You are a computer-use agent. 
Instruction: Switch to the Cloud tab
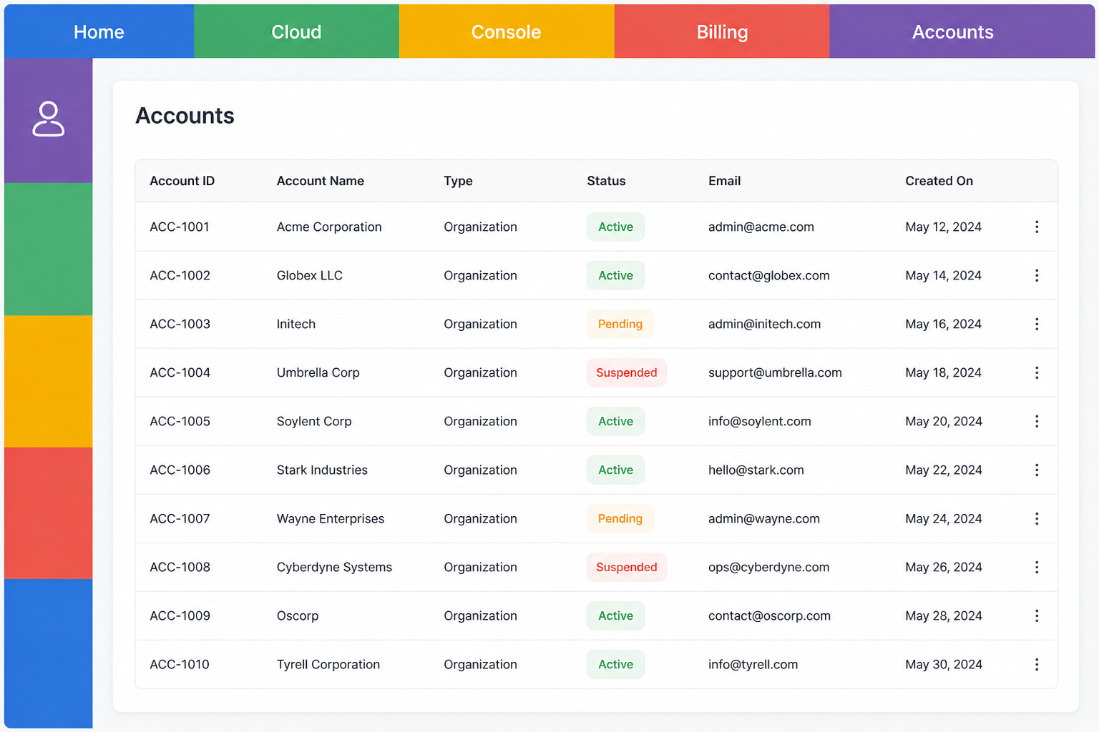point(296,31)
